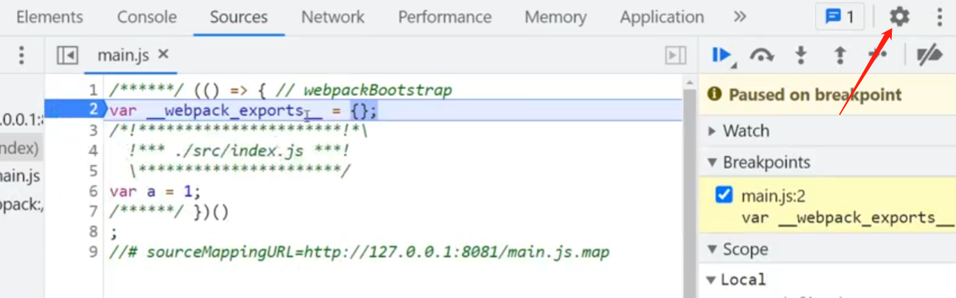This screenshot has height=298, width=956.
Task: Click line number 6 in the gutter
Action: pos(93,191)
